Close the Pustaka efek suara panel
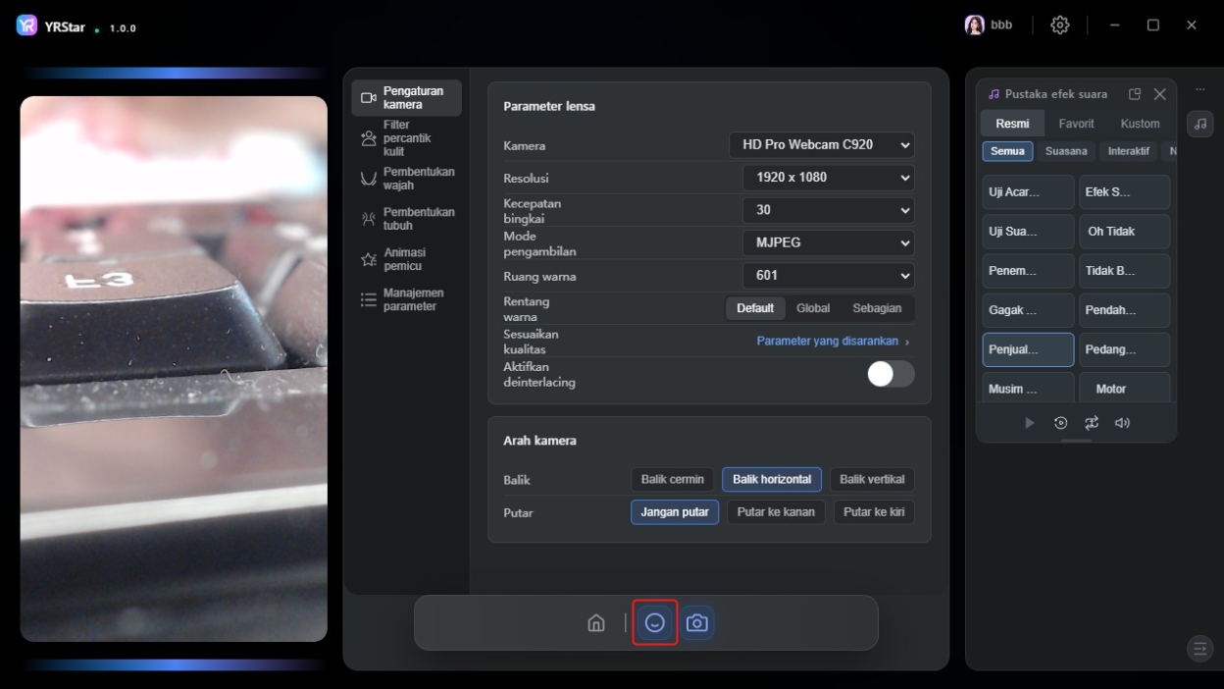1224x689 pixels. [x=1160, y=94]
